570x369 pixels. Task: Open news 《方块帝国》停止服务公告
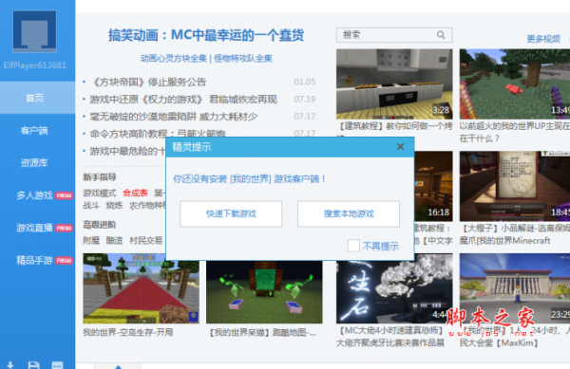click(149, 82)
